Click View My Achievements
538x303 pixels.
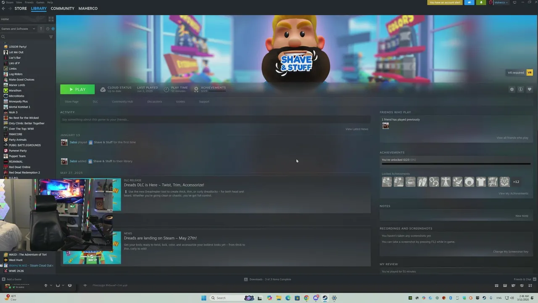coord(513,194)
